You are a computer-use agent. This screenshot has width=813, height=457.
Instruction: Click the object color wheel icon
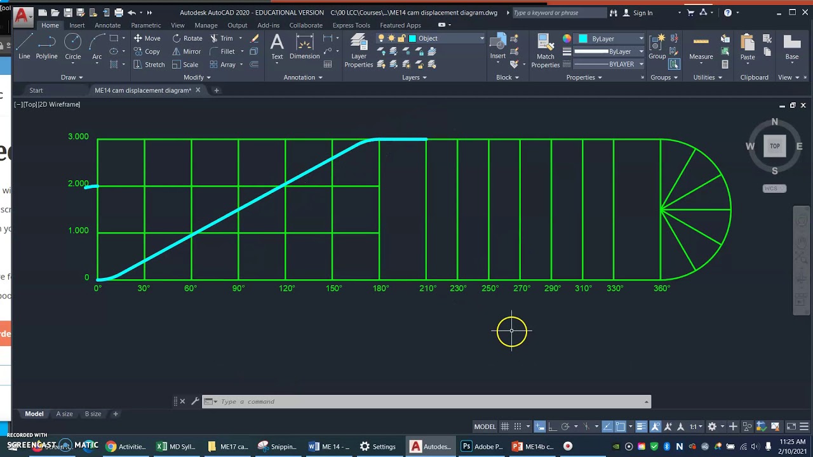pyautogui.click(x=567, y=39)
